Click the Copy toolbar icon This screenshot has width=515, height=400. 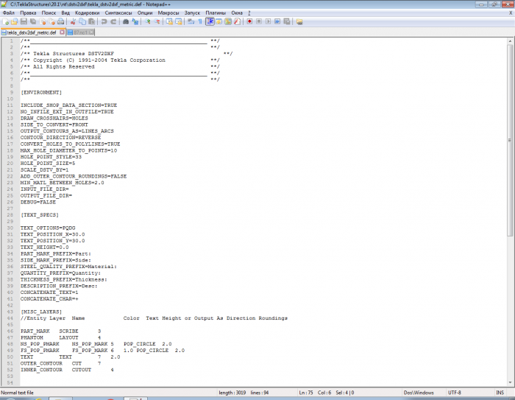point(82,21)
